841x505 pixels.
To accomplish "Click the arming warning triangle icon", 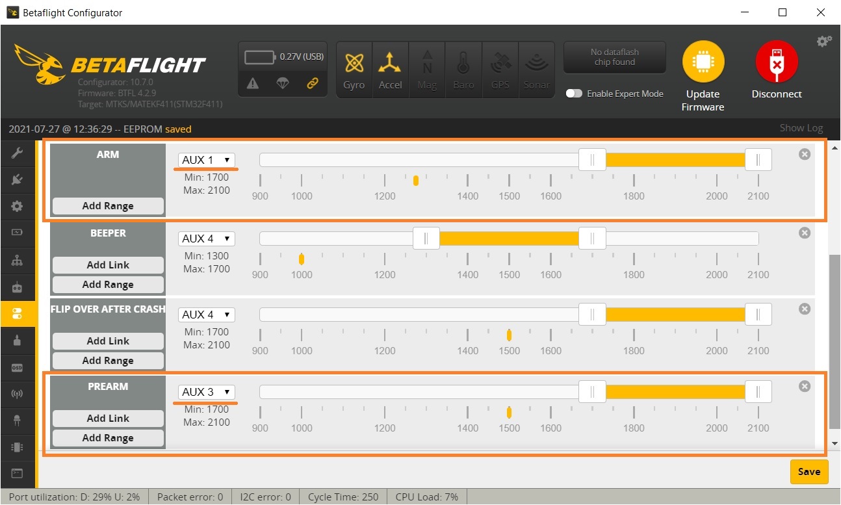I will (253, 83).
